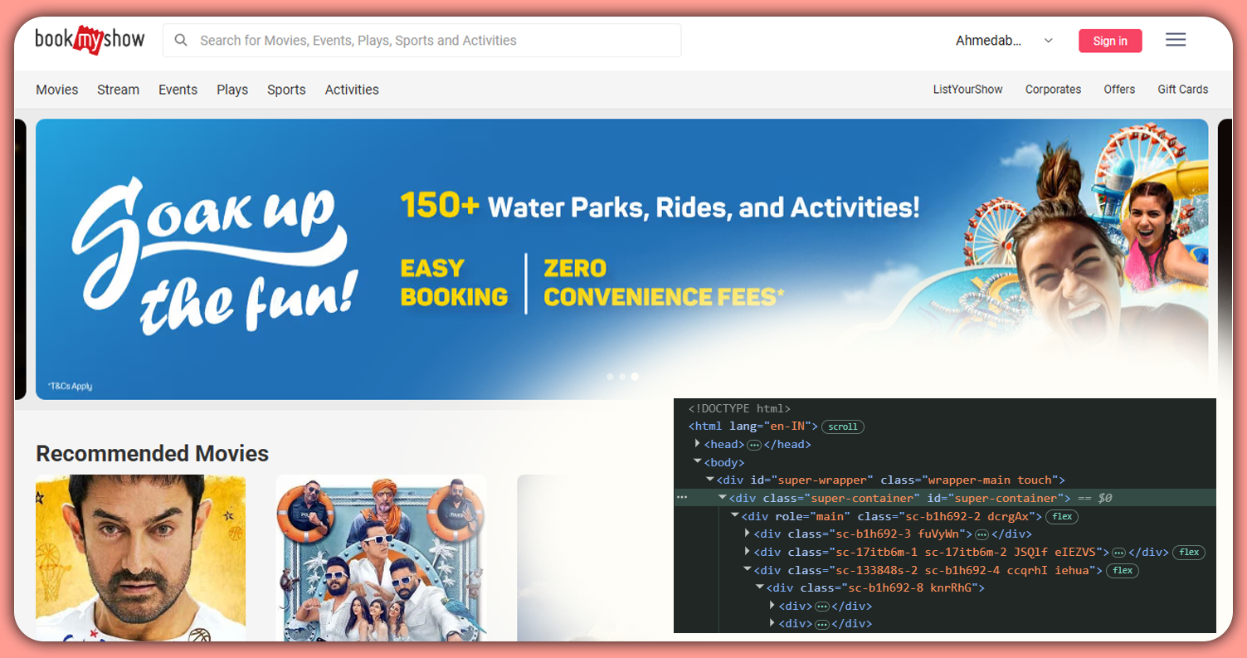
Task: Click the search magnifier icon
Action: click(181, 40)
